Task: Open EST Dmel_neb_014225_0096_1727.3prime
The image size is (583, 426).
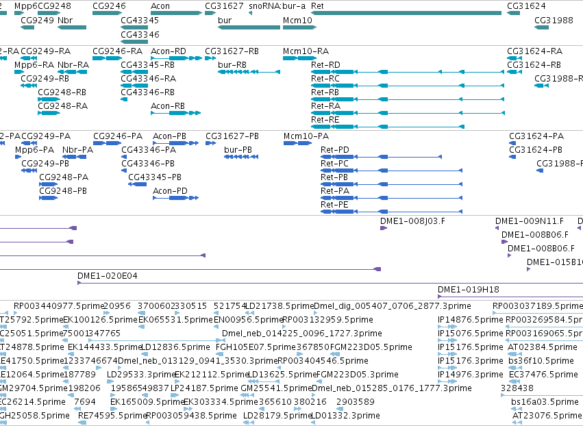Action: pyautogui.click(x=302, y=334)
